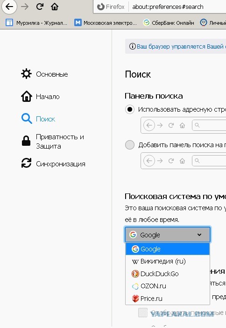Open the Московская электро... bookmark
226x328 pixels.
106,22
